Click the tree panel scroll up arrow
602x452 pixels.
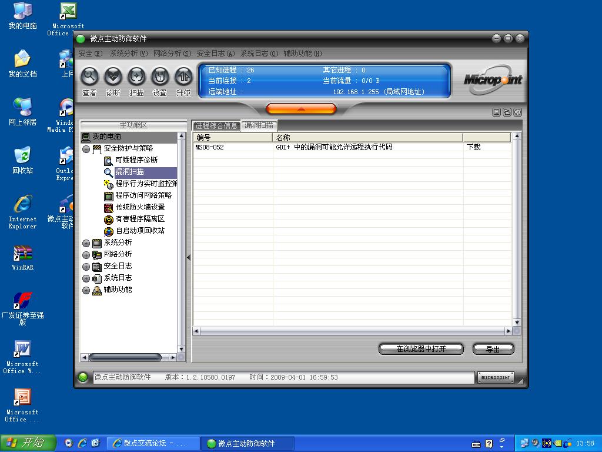[x=181, y=137]
